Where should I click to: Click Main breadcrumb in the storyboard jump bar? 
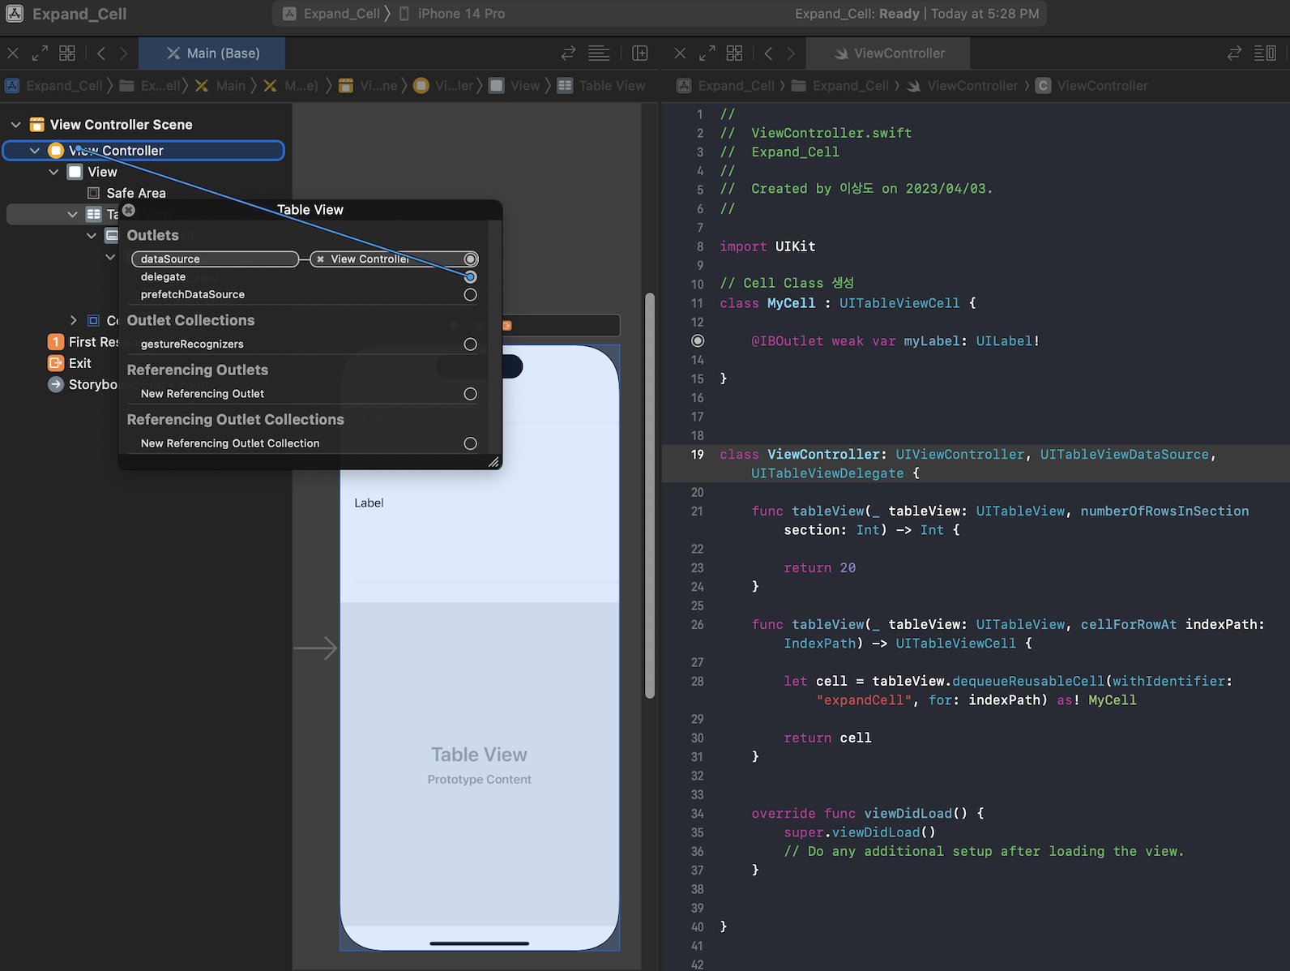tap(220, 86)
